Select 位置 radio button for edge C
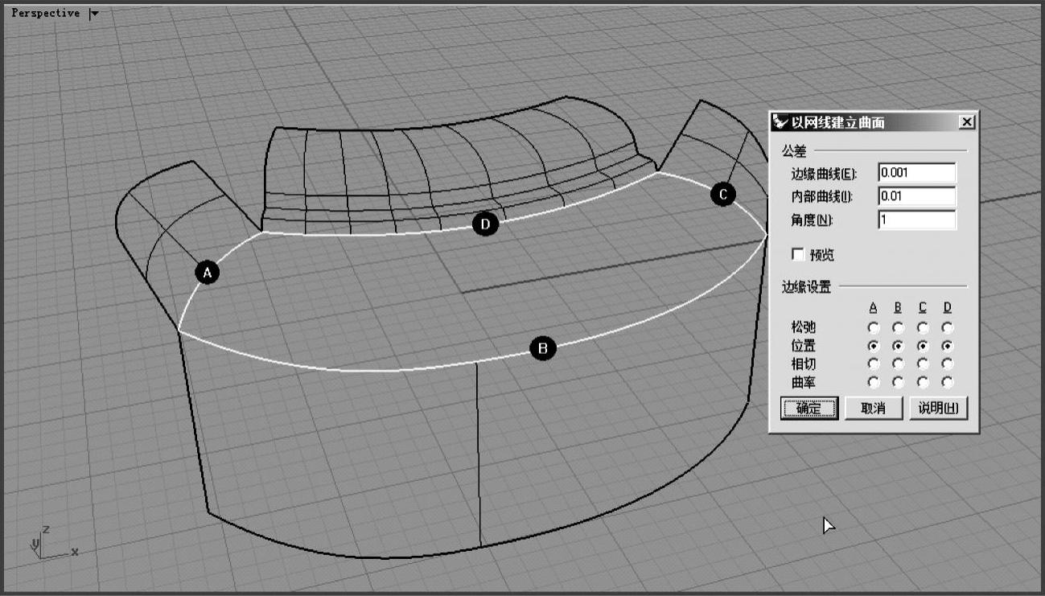 [923, 345]
